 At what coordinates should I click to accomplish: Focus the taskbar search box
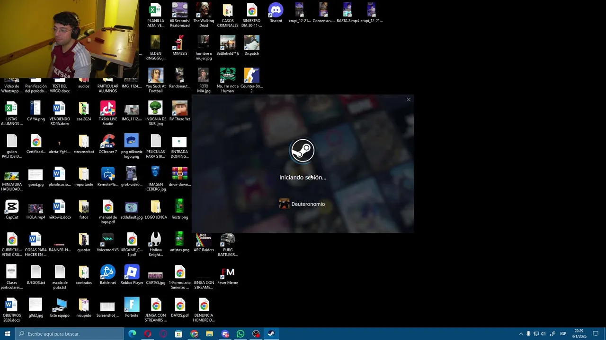point(69,334)
